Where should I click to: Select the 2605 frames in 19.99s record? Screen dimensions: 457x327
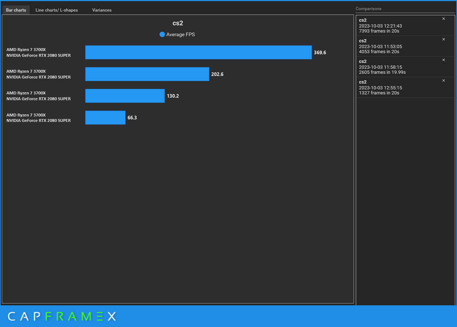point(405,67)
